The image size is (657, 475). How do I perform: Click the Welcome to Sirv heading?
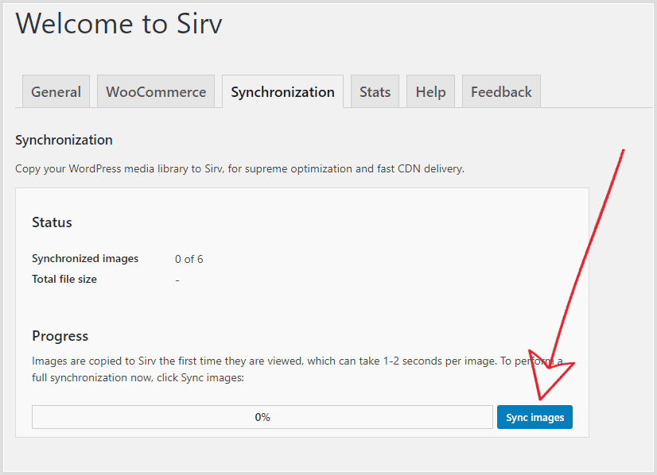pos(119,24)
